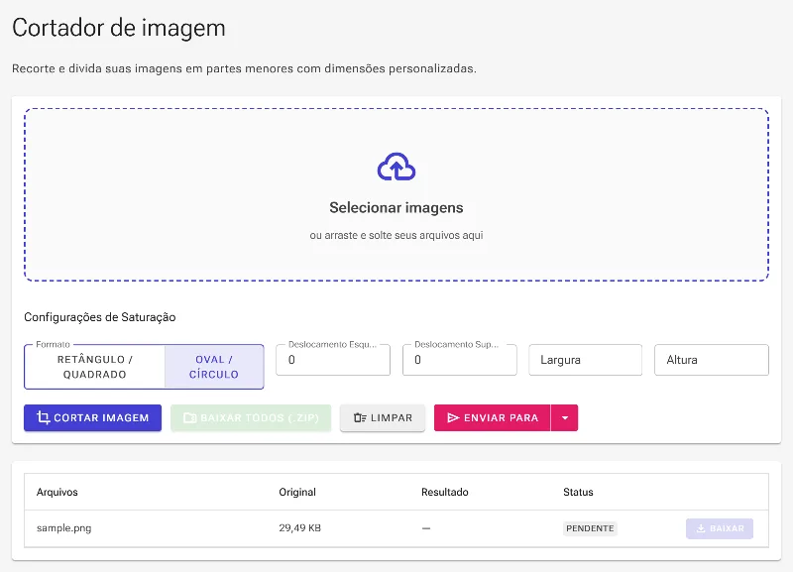Click into the Largura field
This screenshot has height=572, width=793.
pyautogui.click(x=585, y=360)
